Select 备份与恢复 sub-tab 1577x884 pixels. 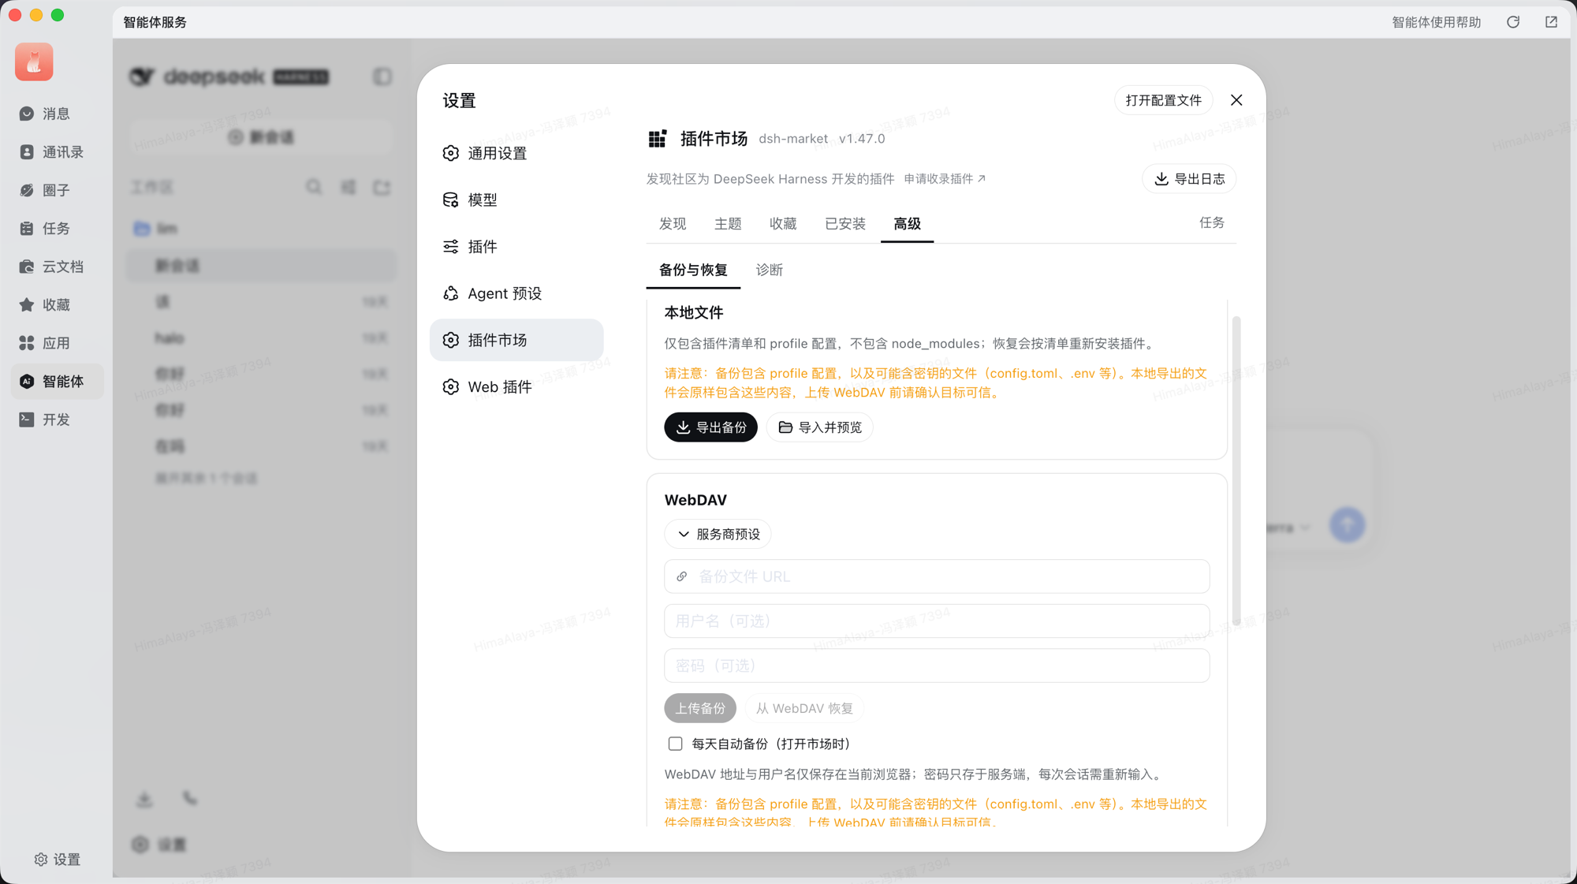[x=693, y=270]
